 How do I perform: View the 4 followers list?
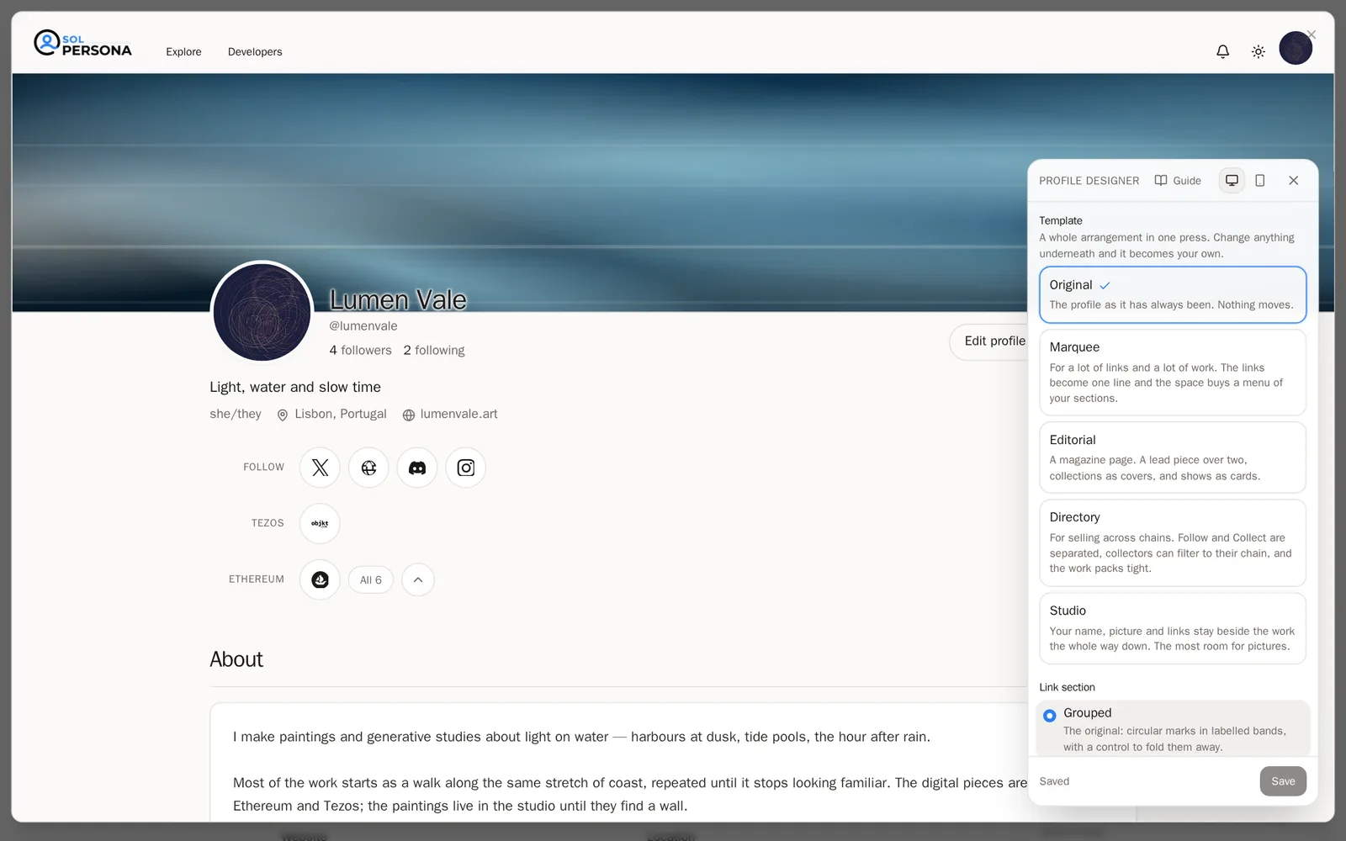pyautogui.click(x=360, y=350)
